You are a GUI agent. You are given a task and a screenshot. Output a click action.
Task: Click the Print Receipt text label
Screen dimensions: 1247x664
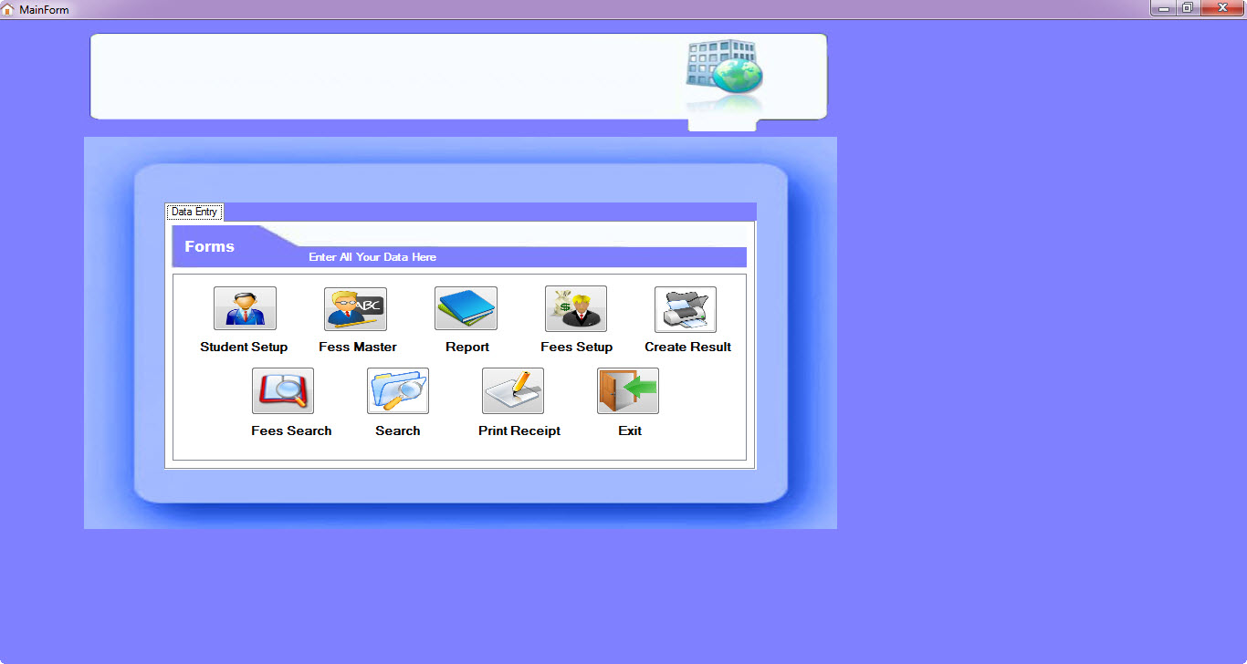click(519, 431)
